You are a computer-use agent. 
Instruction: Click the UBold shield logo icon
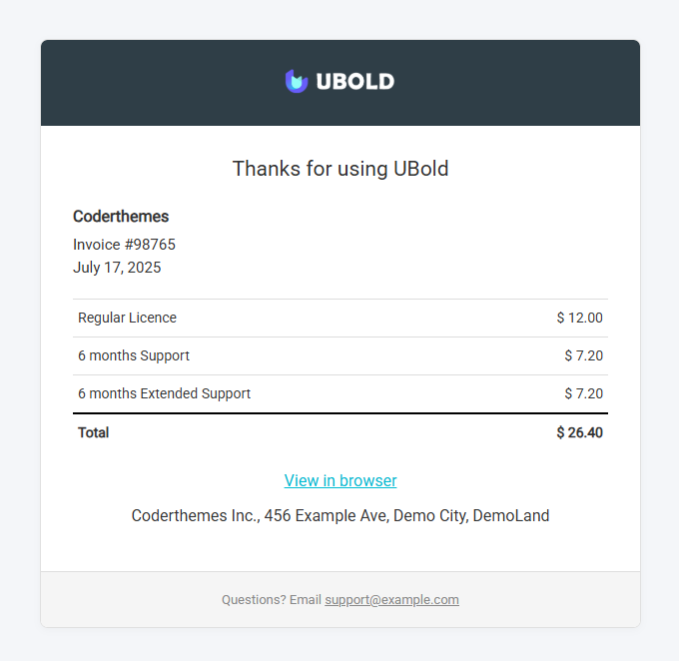point(296,82)
